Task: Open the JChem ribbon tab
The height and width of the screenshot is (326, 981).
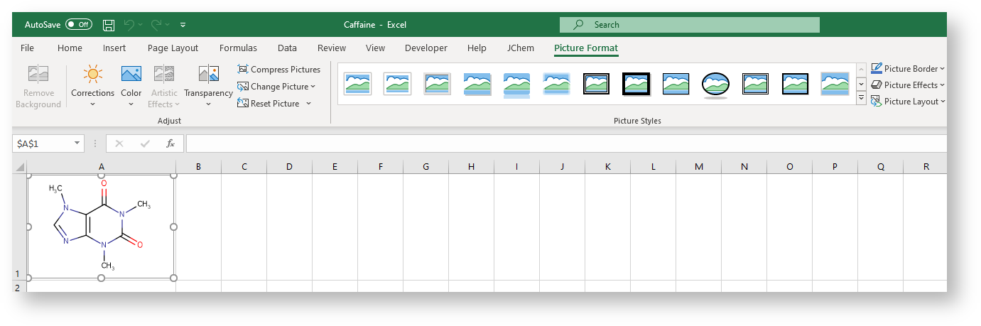Action: (521, 48)
